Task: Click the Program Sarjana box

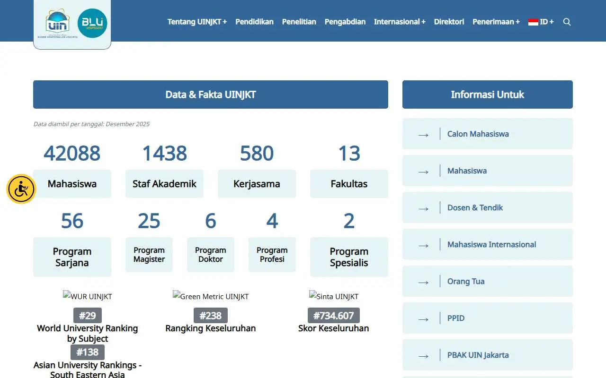Action: [x=72, y=257]
